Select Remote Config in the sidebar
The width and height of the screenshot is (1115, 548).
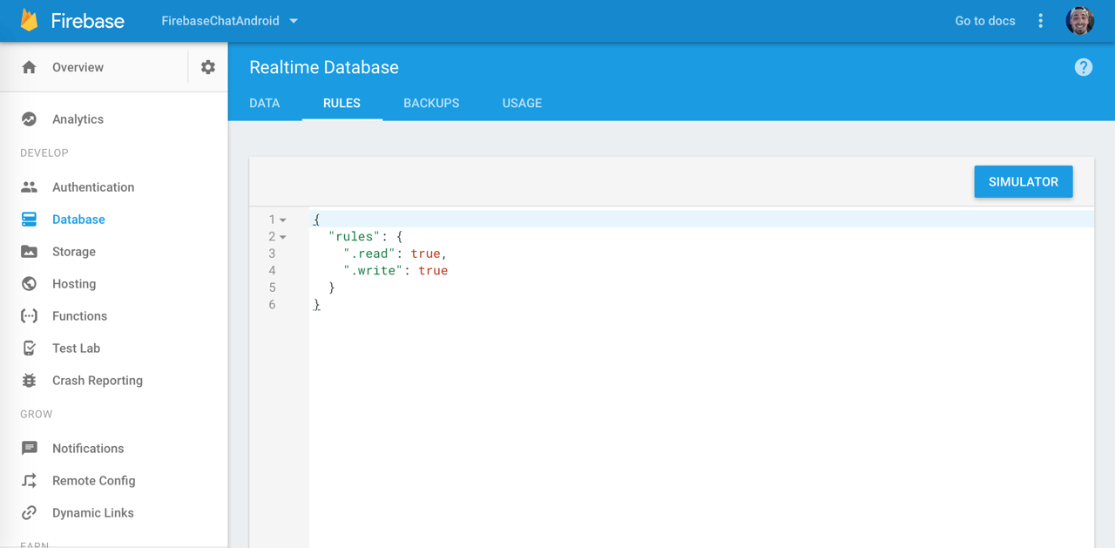tap(93, 480)
